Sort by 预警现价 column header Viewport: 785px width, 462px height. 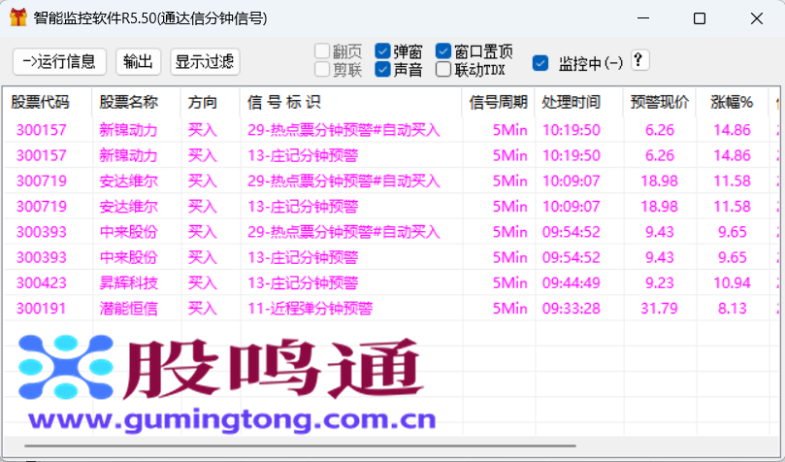(660, 102)
